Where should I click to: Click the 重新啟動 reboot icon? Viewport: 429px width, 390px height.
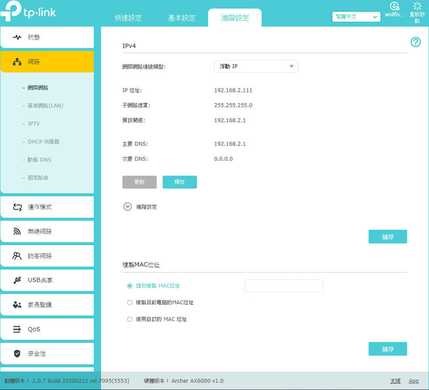tap(417, 6)
